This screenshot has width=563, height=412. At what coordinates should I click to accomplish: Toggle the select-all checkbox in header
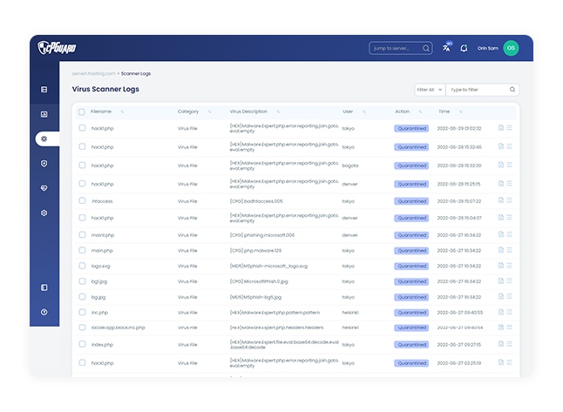82,112
